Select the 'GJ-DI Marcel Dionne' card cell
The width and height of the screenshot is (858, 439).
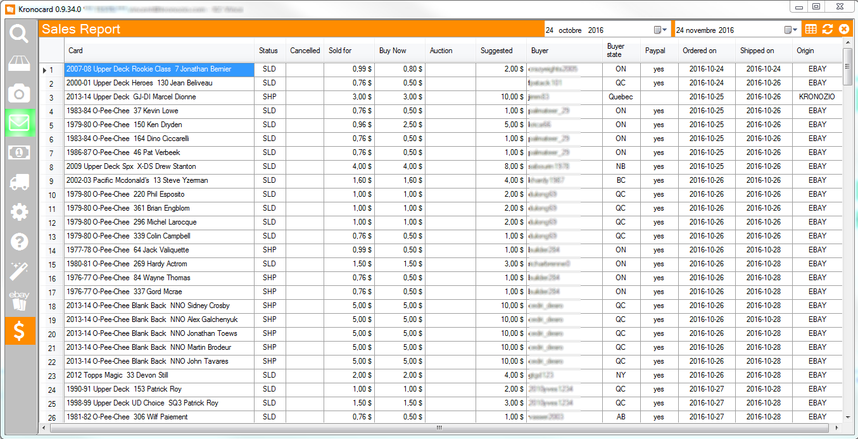coord(160,97)
